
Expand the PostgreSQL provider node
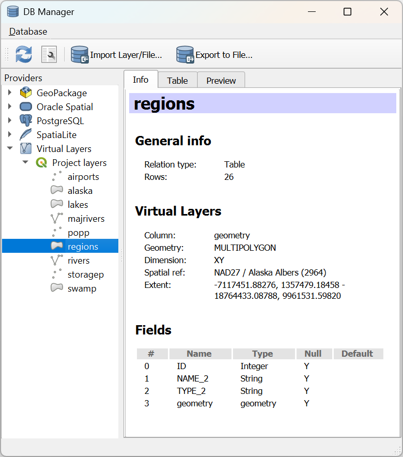9,121
